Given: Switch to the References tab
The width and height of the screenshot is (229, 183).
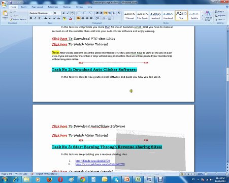Looking at the screenshot, I should [x=53, y=7].
